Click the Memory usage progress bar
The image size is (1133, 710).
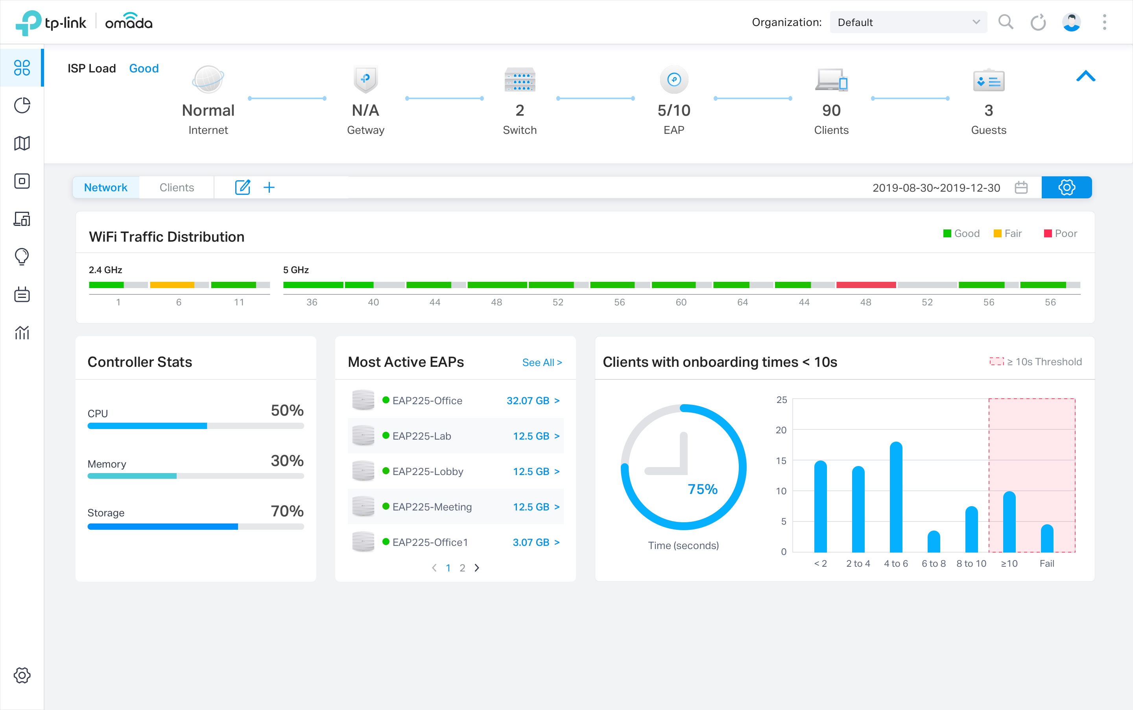click(196, 476)
